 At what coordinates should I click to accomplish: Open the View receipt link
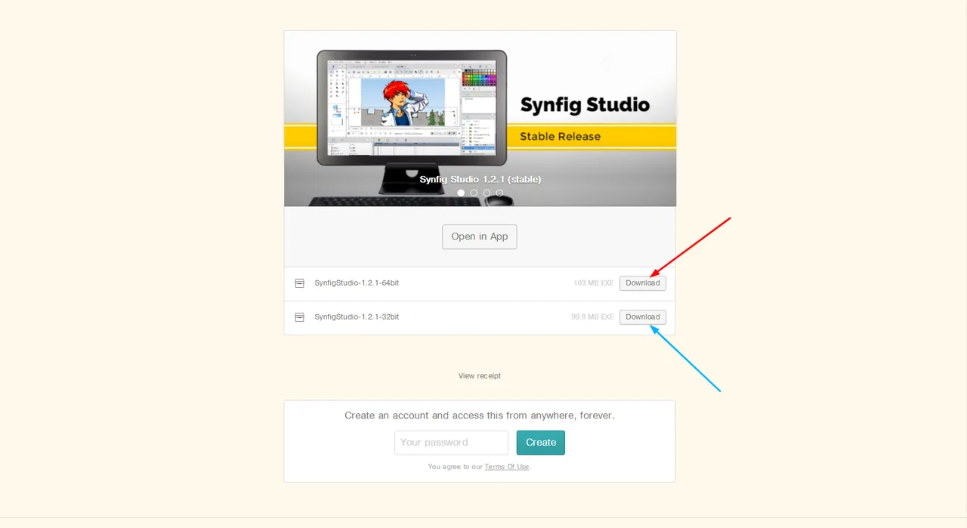(x=480, y=375)
